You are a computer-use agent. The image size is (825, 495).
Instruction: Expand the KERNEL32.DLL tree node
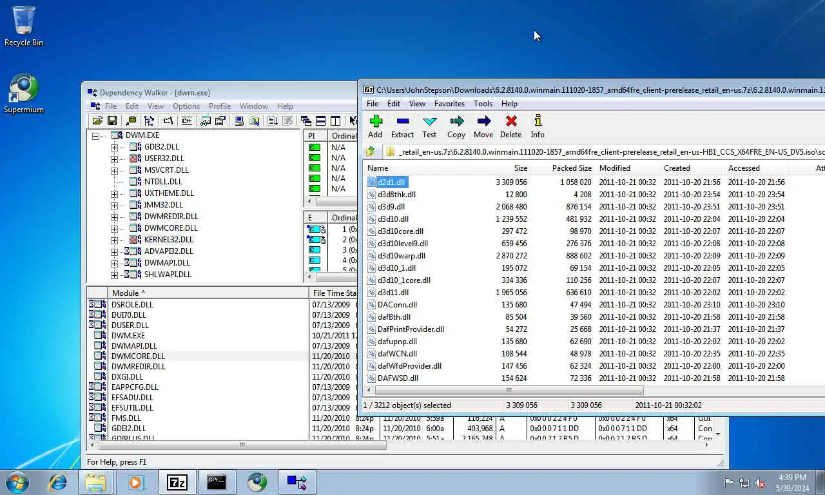pos(114,240)
